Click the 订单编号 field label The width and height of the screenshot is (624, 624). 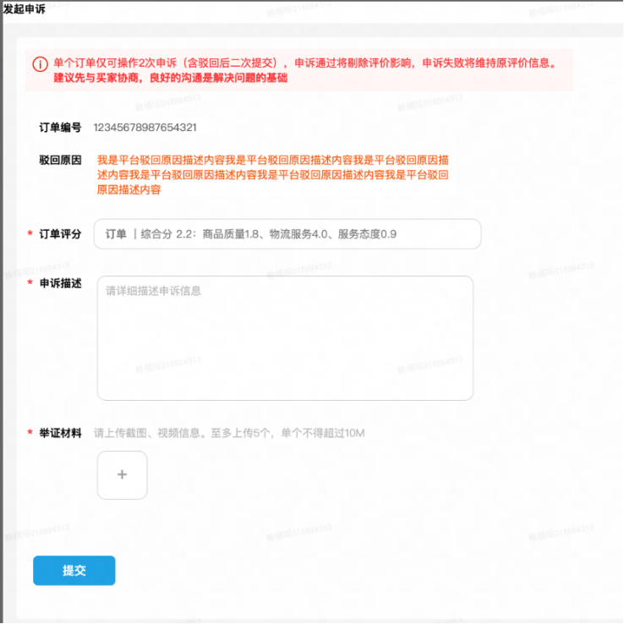click(60, 128)
